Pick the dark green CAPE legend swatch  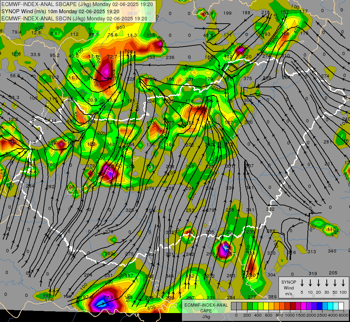click(250, 306)
